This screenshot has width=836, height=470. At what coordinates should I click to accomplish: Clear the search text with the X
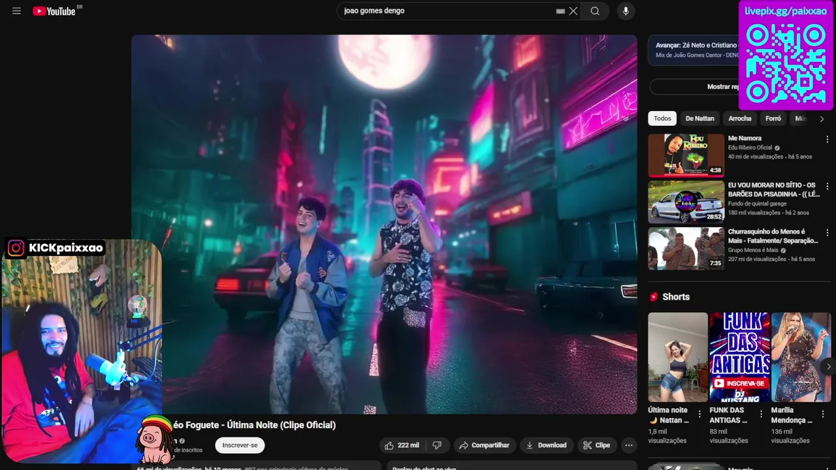573,11
